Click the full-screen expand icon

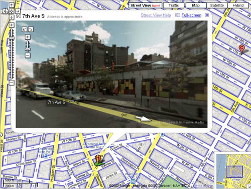[x=178, y=15]
